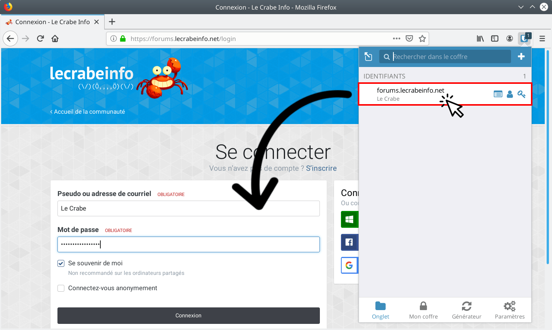The image size is (552, 330).
Task: View the forums.lecrabeinfo.net login details
Action: click(498, 94)
